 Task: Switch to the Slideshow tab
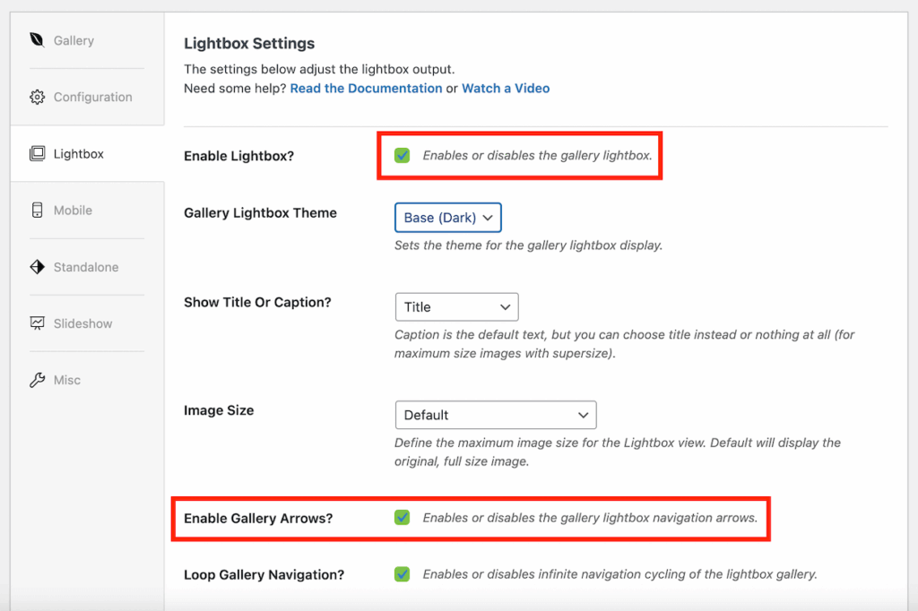point(82,323)
